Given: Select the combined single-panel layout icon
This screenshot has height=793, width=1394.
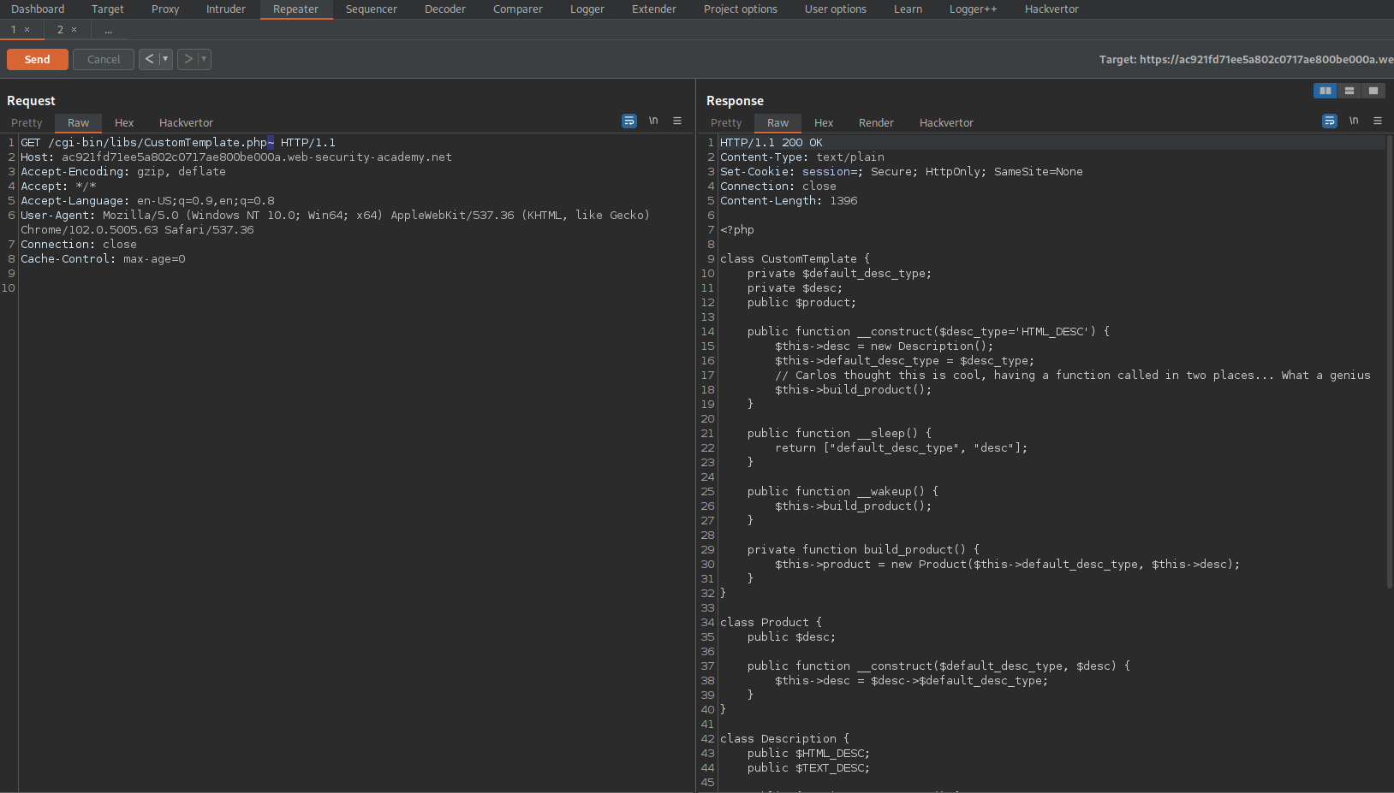Looking at the screenshot, I should point(1373,91).
